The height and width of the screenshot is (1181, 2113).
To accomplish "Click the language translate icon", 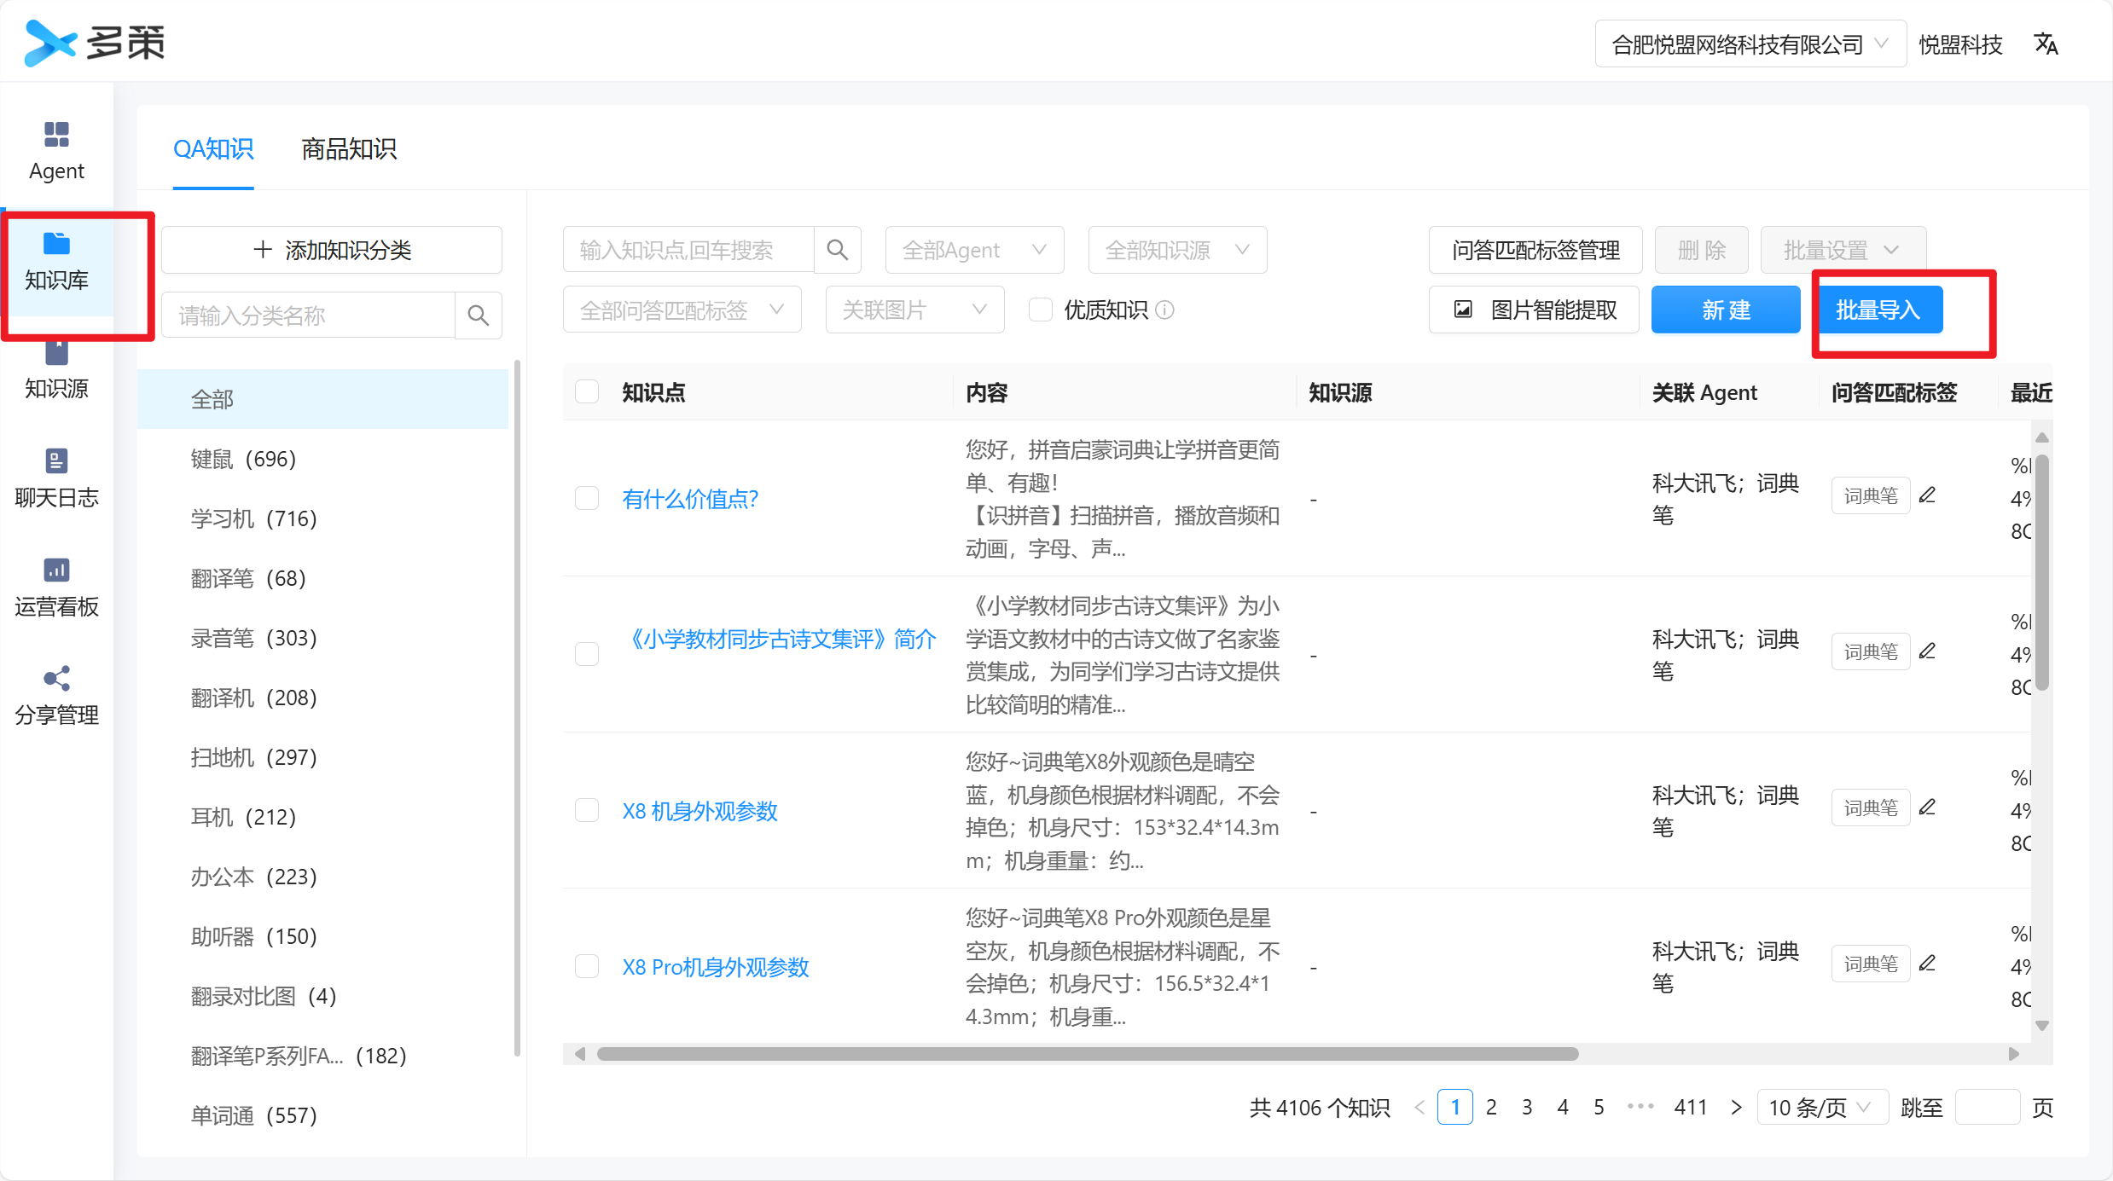I will click(2046, 44).
